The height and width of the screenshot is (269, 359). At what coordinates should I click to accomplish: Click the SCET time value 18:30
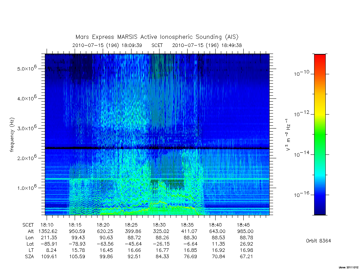click(159, 225)
